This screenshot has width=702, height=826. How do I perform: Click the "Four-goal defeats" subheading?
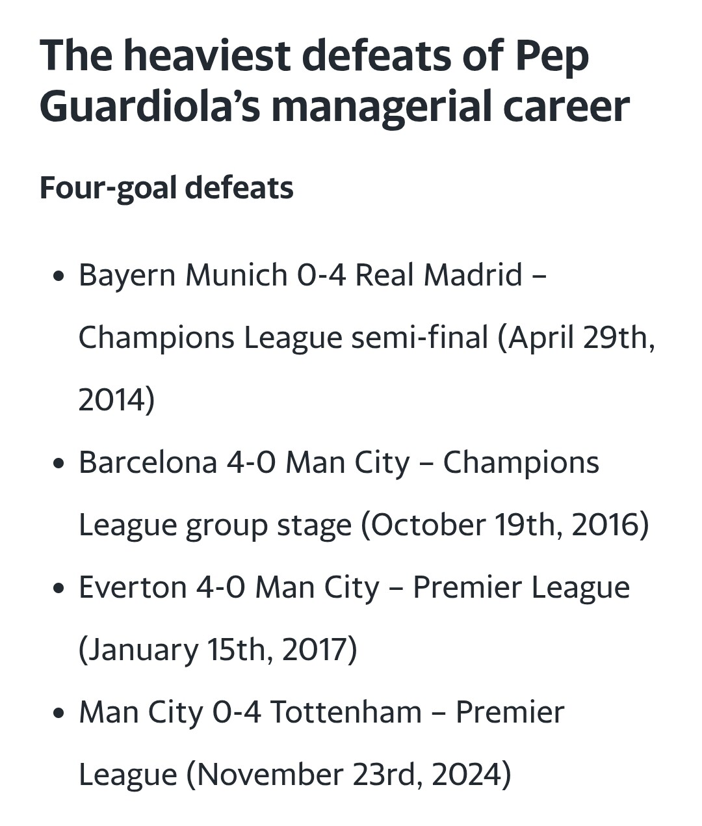[166, 188]
